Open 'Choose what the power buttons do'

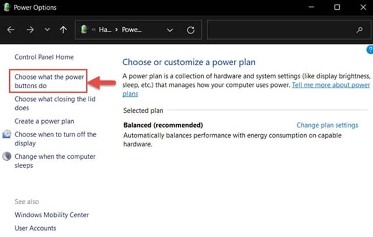pyautogui.click(x=48, y=81)
